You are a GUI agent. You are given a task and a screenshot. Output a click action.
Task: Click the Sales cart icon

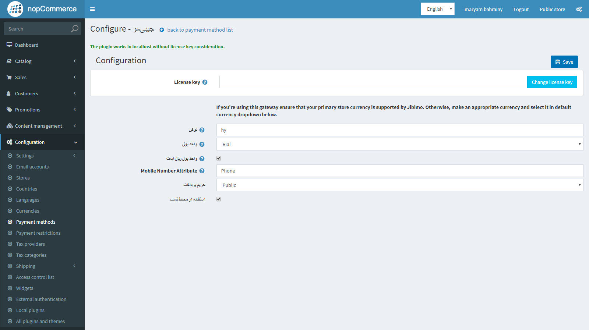pos(9,77)
